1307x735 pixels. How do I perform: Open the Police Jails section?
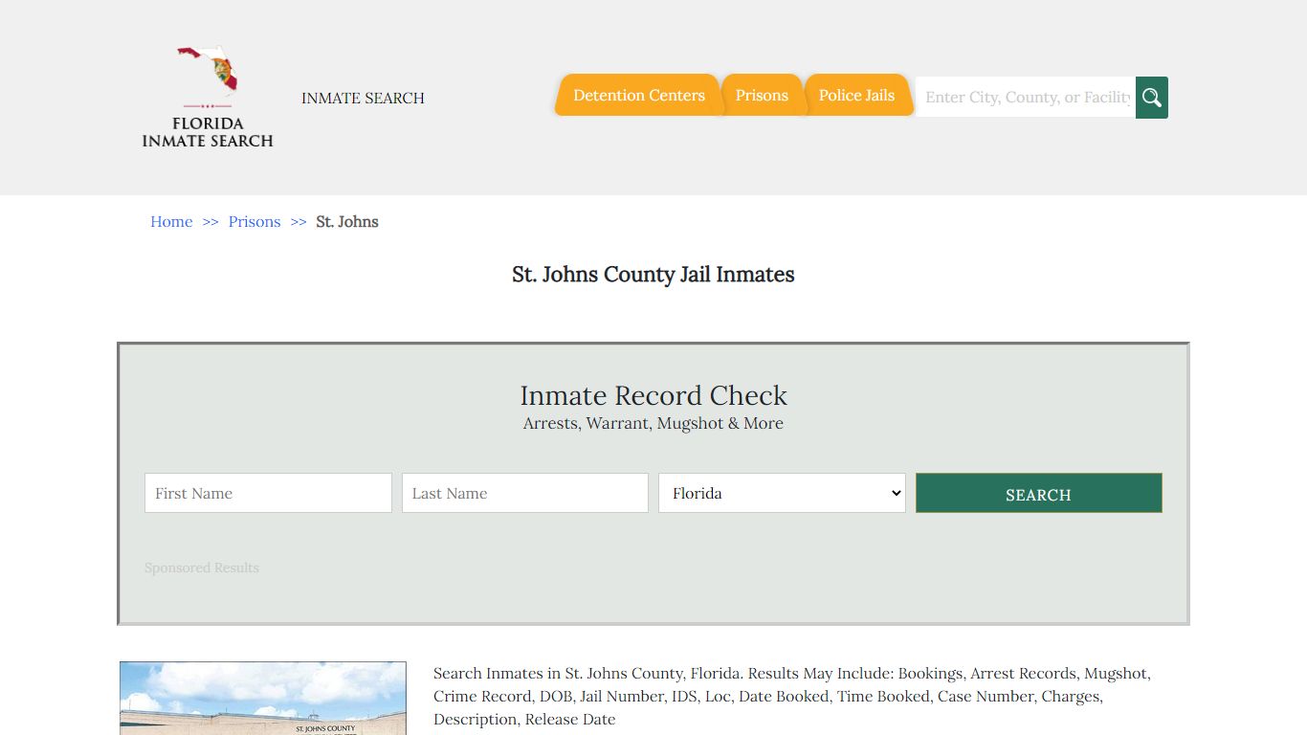(x=856, y=95)
